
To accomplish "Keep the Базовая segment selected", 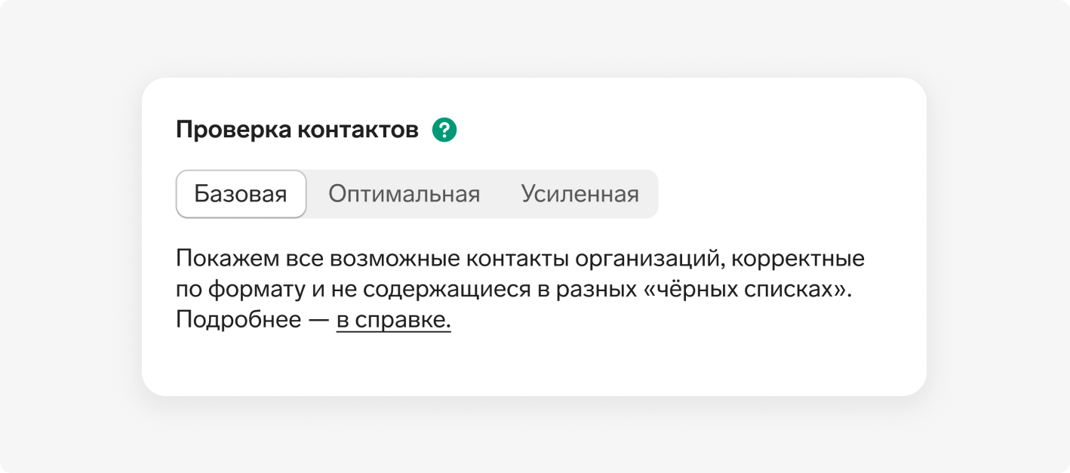I will coord(241,194).
